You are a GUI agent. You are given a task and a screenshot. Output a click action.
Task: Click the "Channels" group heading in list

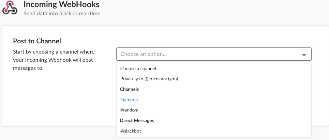(x=129, y=89)
